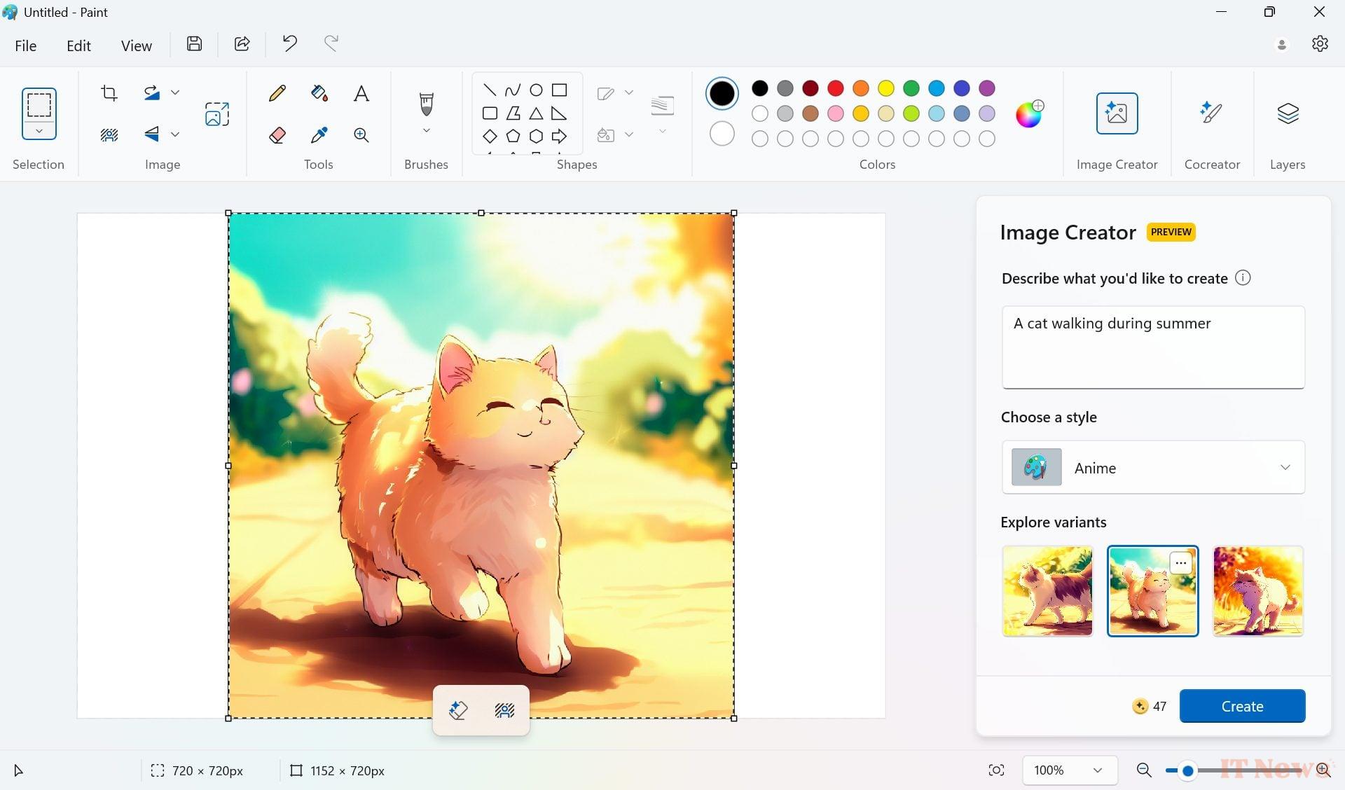Select the Fill bucket tool
1345x790 pixels.
tap(319, 93)
